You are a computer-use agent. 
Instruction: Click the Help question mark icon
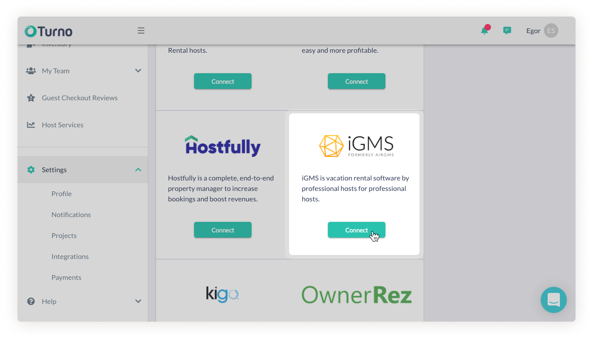pyautogui.click(x=31, y=301)
